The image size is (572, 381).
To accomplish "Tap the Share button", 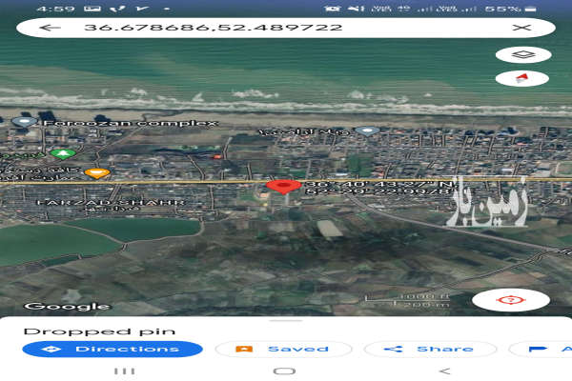I will pyautogui.click(x=429, y=350).
